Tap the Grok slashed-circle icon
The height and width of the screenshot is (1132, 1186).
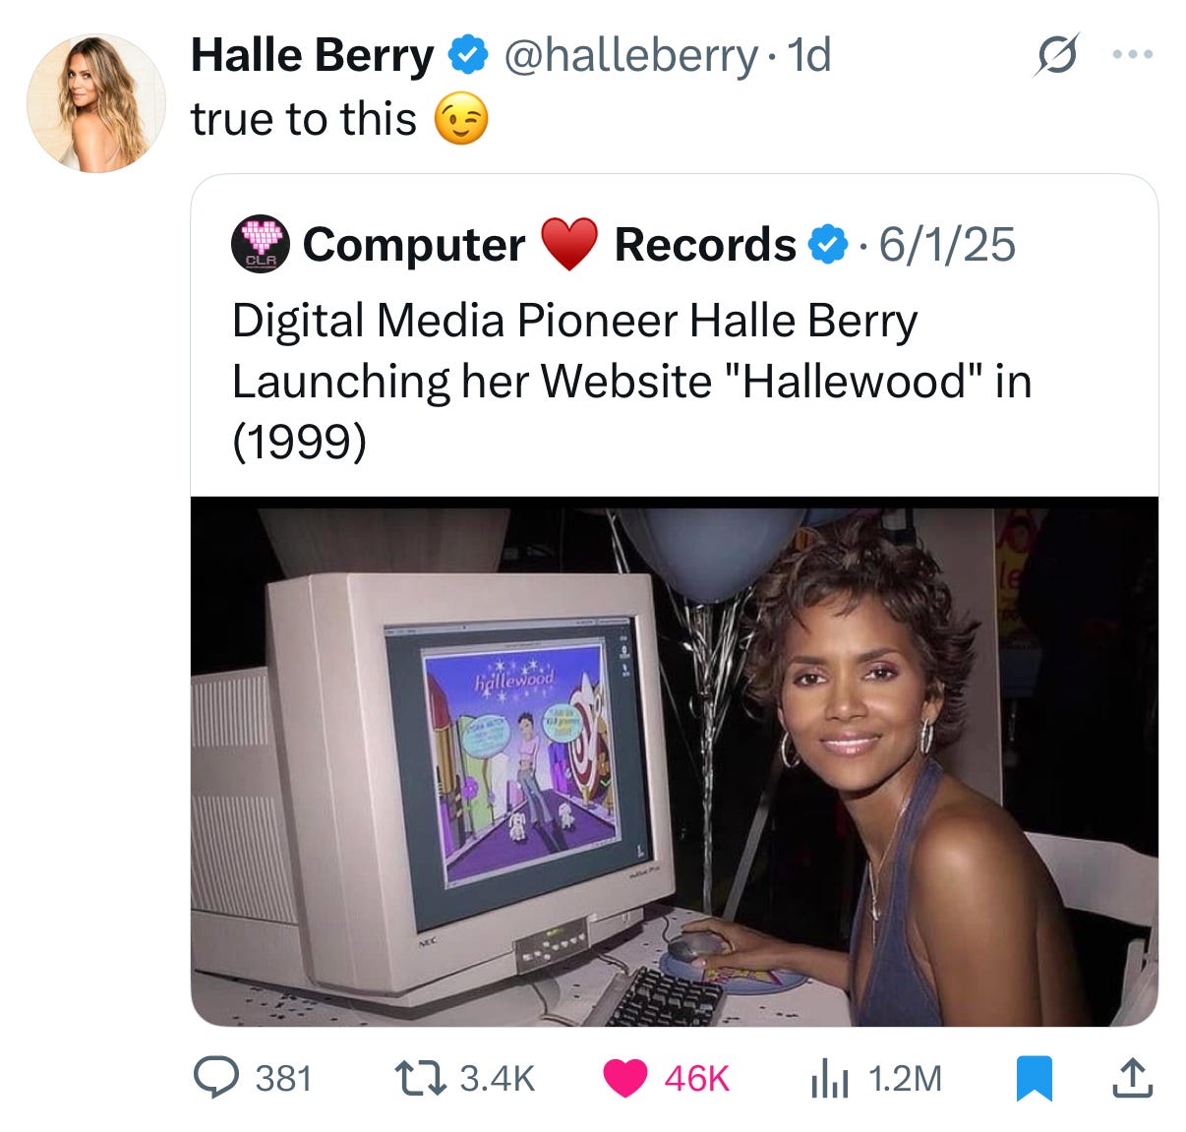coord(1057,55)
